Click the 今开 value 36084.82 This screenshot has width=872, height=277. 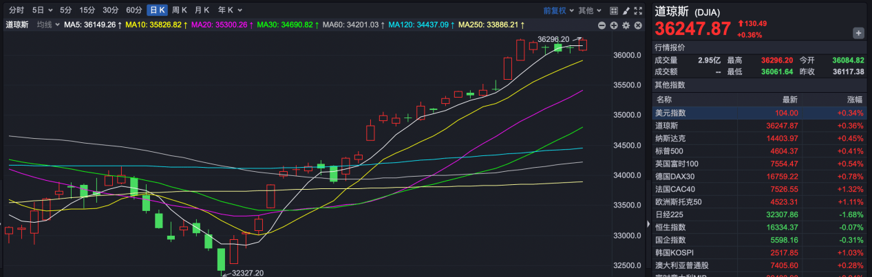tap(847, 60)
